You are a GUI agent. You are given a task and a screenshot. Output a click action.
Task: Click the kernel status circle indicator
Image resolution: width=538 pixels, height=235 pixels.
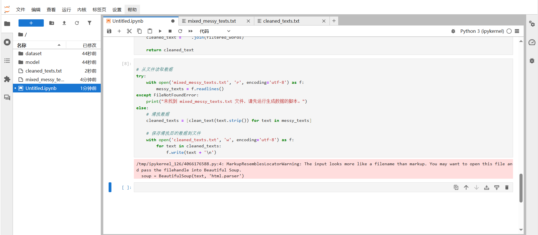509,31
